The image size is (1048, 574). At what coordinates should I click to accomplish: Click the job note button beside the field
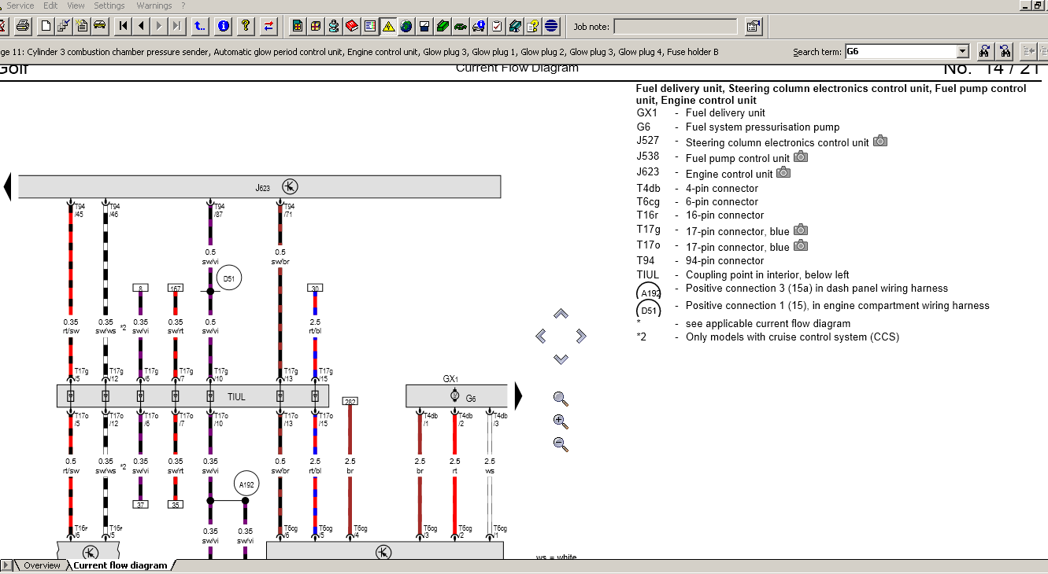[754, 26]
